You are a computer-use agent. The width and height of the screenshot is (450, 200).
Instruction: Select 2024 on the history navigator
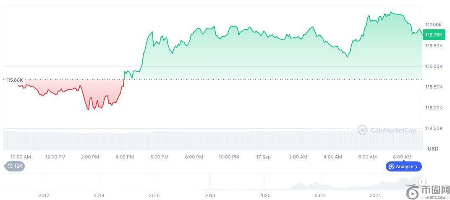pyautogui.click(x=375, y=195)
